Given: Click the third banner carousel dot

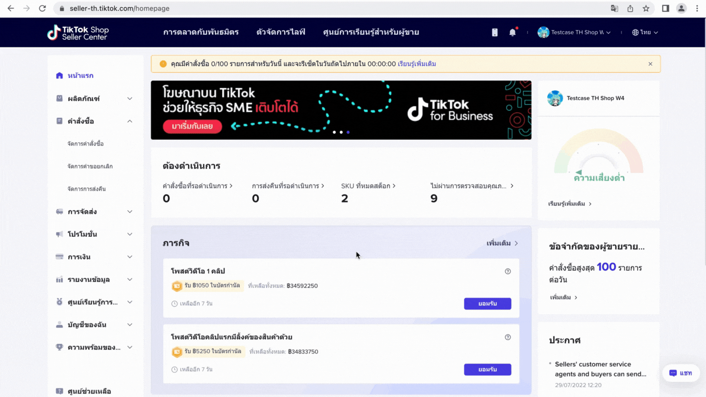Looking at the screenshot, I should coord(348,132).
